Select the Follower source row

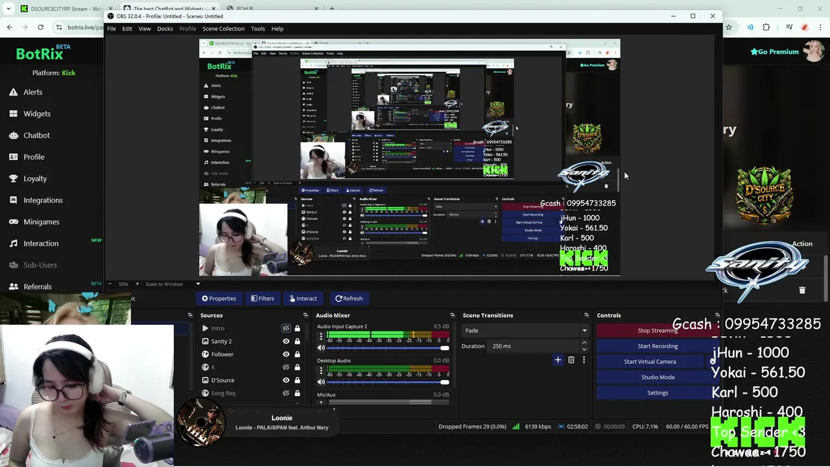point(250,354)
